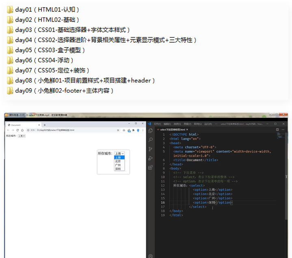292x258 pixels.
Task: Open the day06 CSS04 folder
Action: [40, 60]
